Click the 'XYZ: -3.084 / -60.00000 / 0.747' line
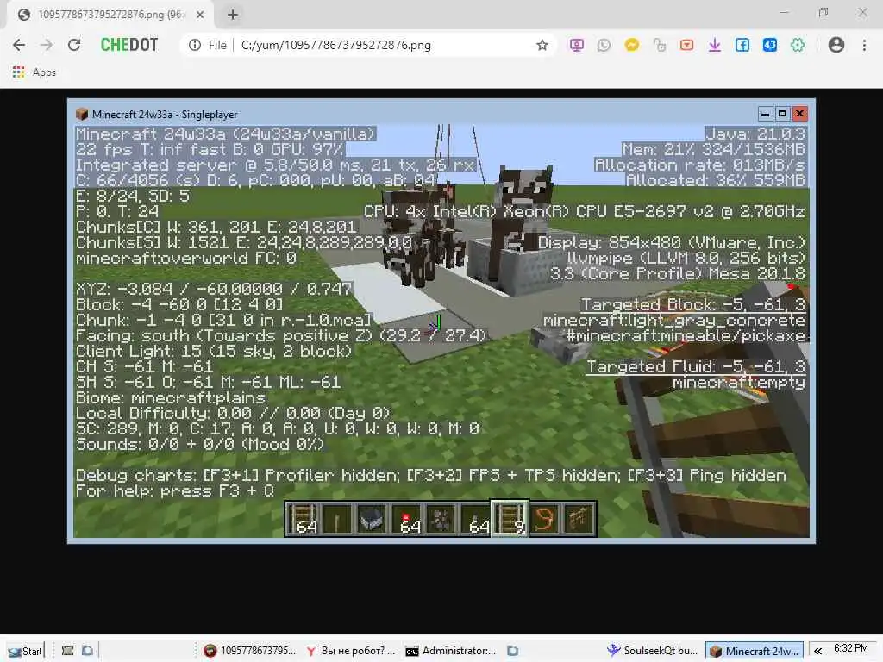Viewport: 883px width, 662px height. tap(214, 289)
